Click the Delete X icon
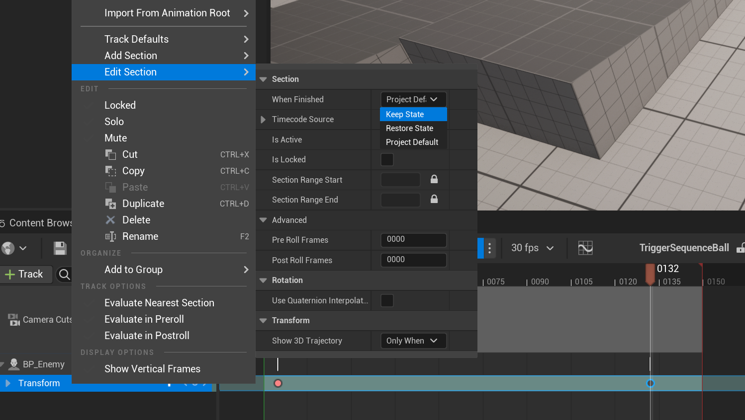The width and height of the screenshot is (745, 420). (110, 220)
